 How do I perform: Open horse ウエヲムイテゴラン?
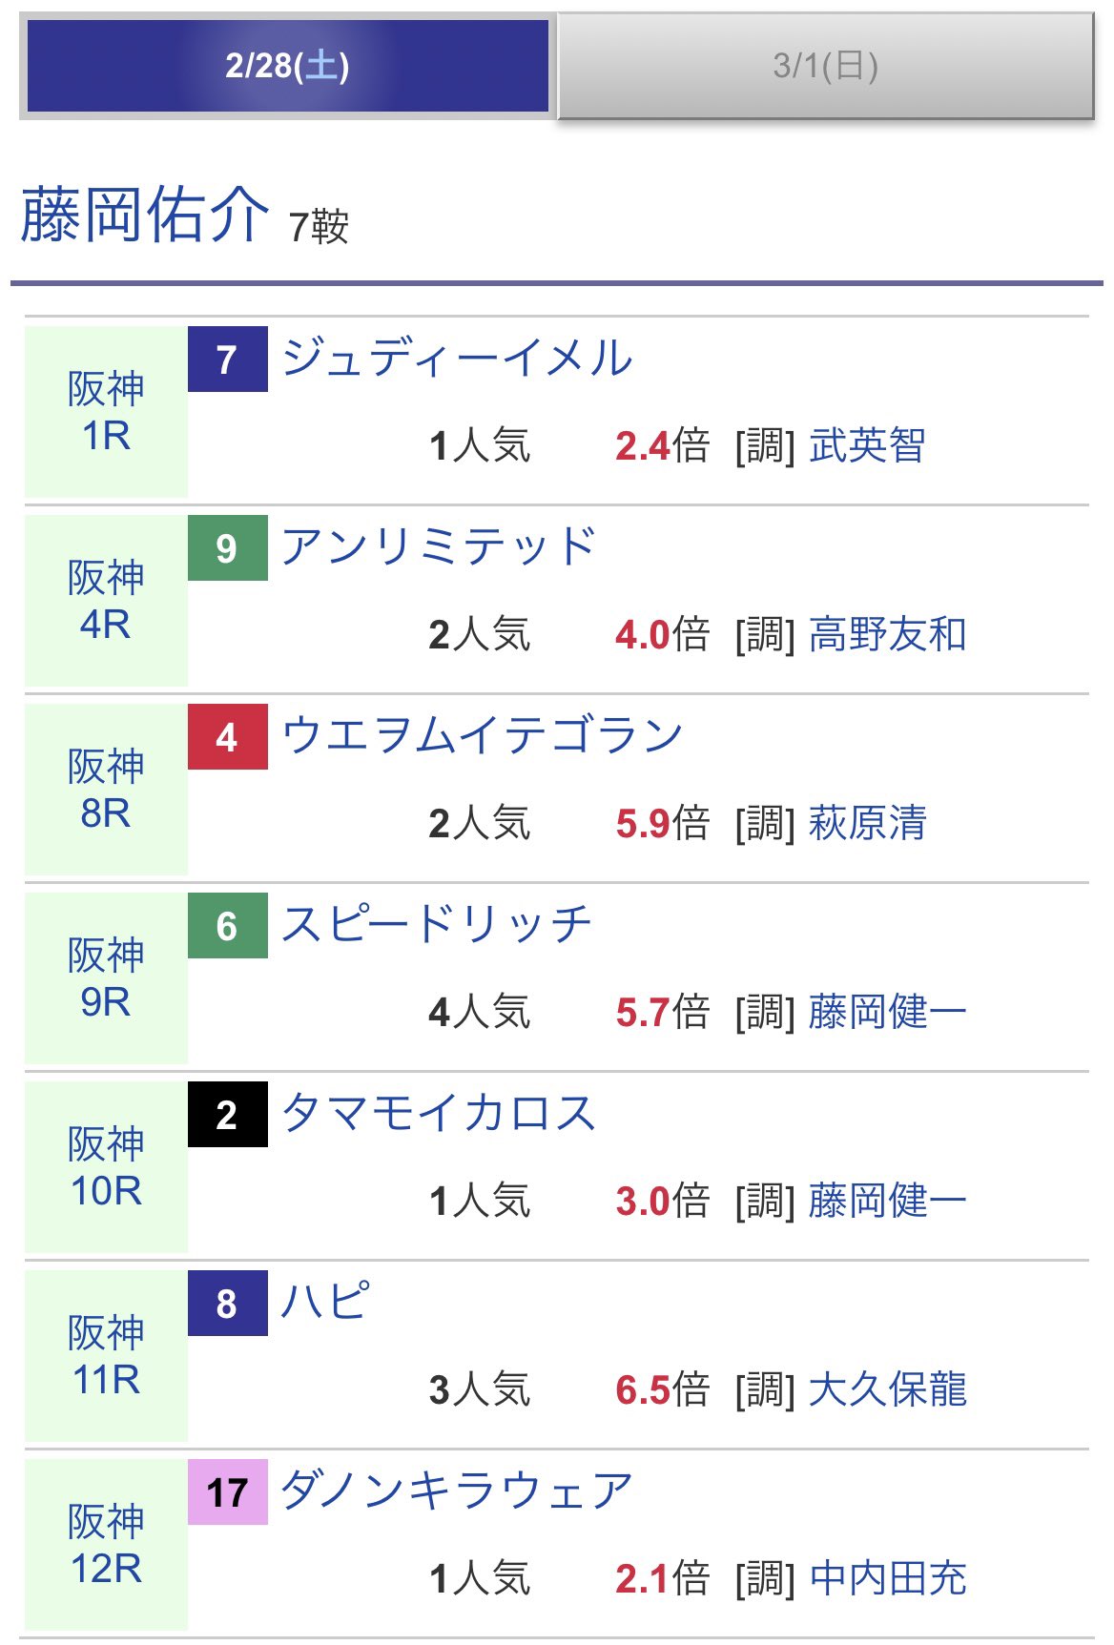coord(483,736)
